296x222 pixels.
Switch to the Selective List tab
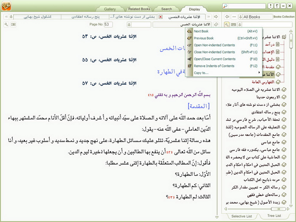pos(242,216)
